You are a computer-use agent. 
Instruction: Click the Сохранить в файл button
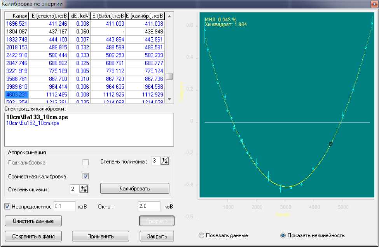click(33, 236)
